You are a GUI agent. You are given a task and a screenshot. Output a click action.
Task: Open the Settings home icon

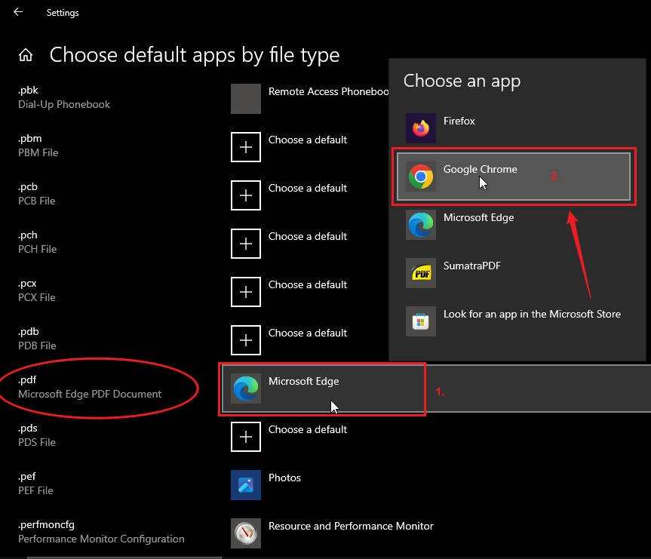pos(26,55)
